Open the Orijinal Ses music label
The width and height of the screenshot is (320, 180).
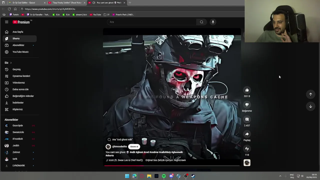165,160
